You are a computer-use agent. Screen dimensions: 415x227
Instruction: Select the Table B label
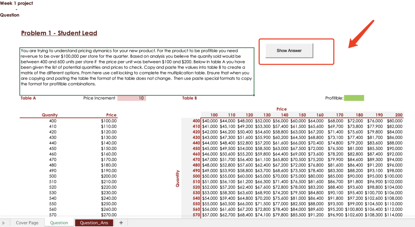[189, 98]
